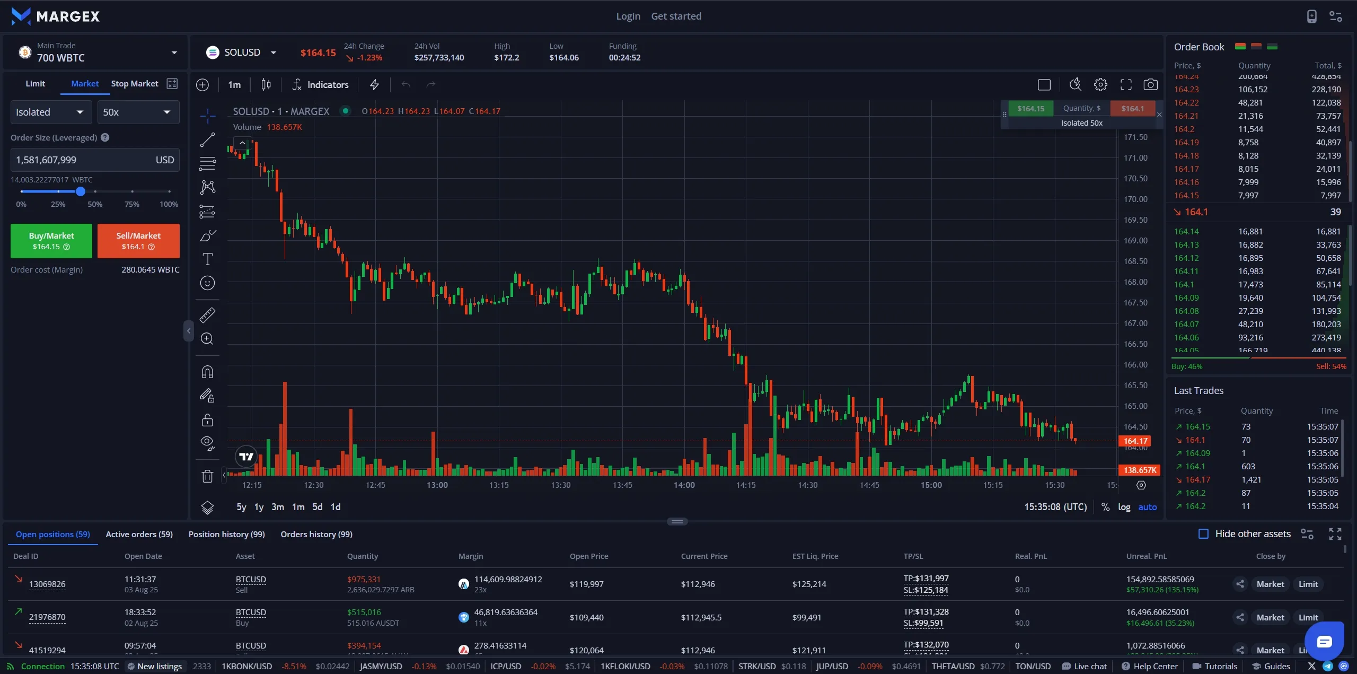The height and width of the screenshot is (674, 1357).
Task: Switch to the Limit order tab
Action: click(35, 84)
